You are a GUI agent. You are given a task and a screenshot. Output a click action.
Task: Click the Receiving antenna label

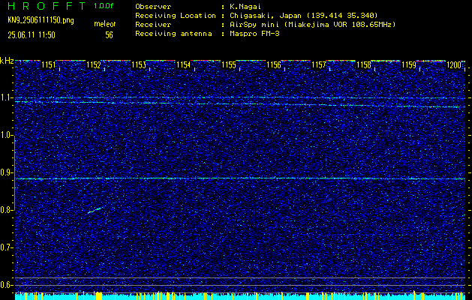173,34
